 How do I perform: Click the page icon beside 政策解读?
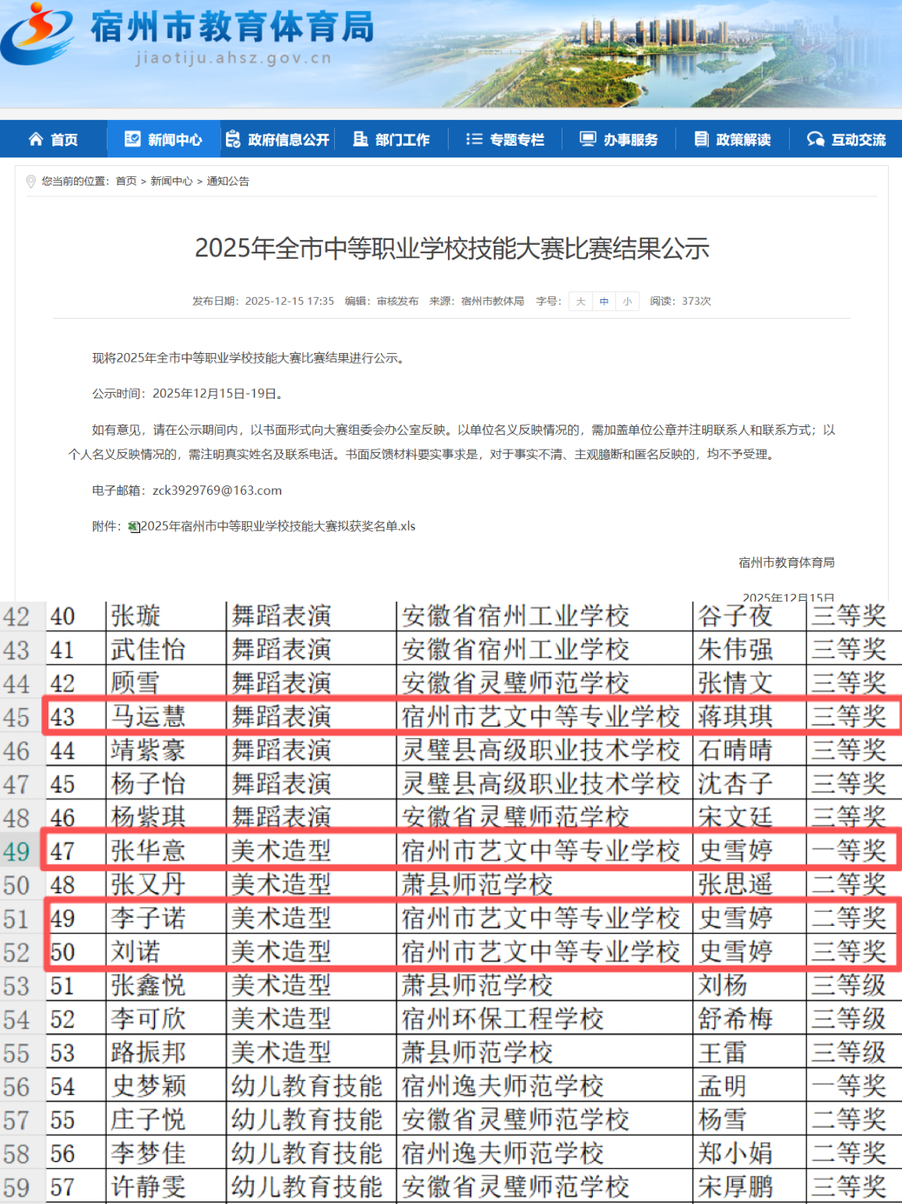701,139
